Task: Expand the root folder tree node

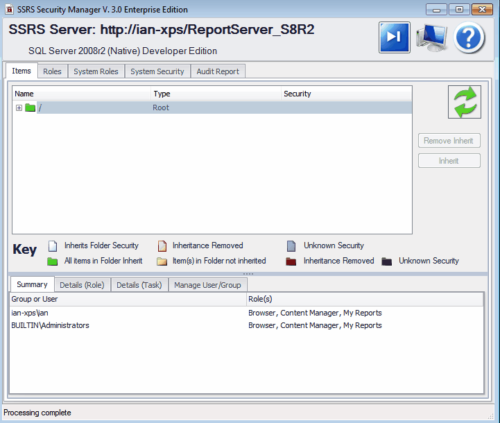Action: (x=19, y=107)
